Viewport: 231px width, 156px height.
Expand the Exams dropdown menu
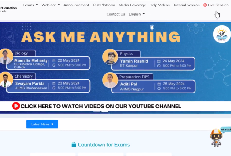30,5
